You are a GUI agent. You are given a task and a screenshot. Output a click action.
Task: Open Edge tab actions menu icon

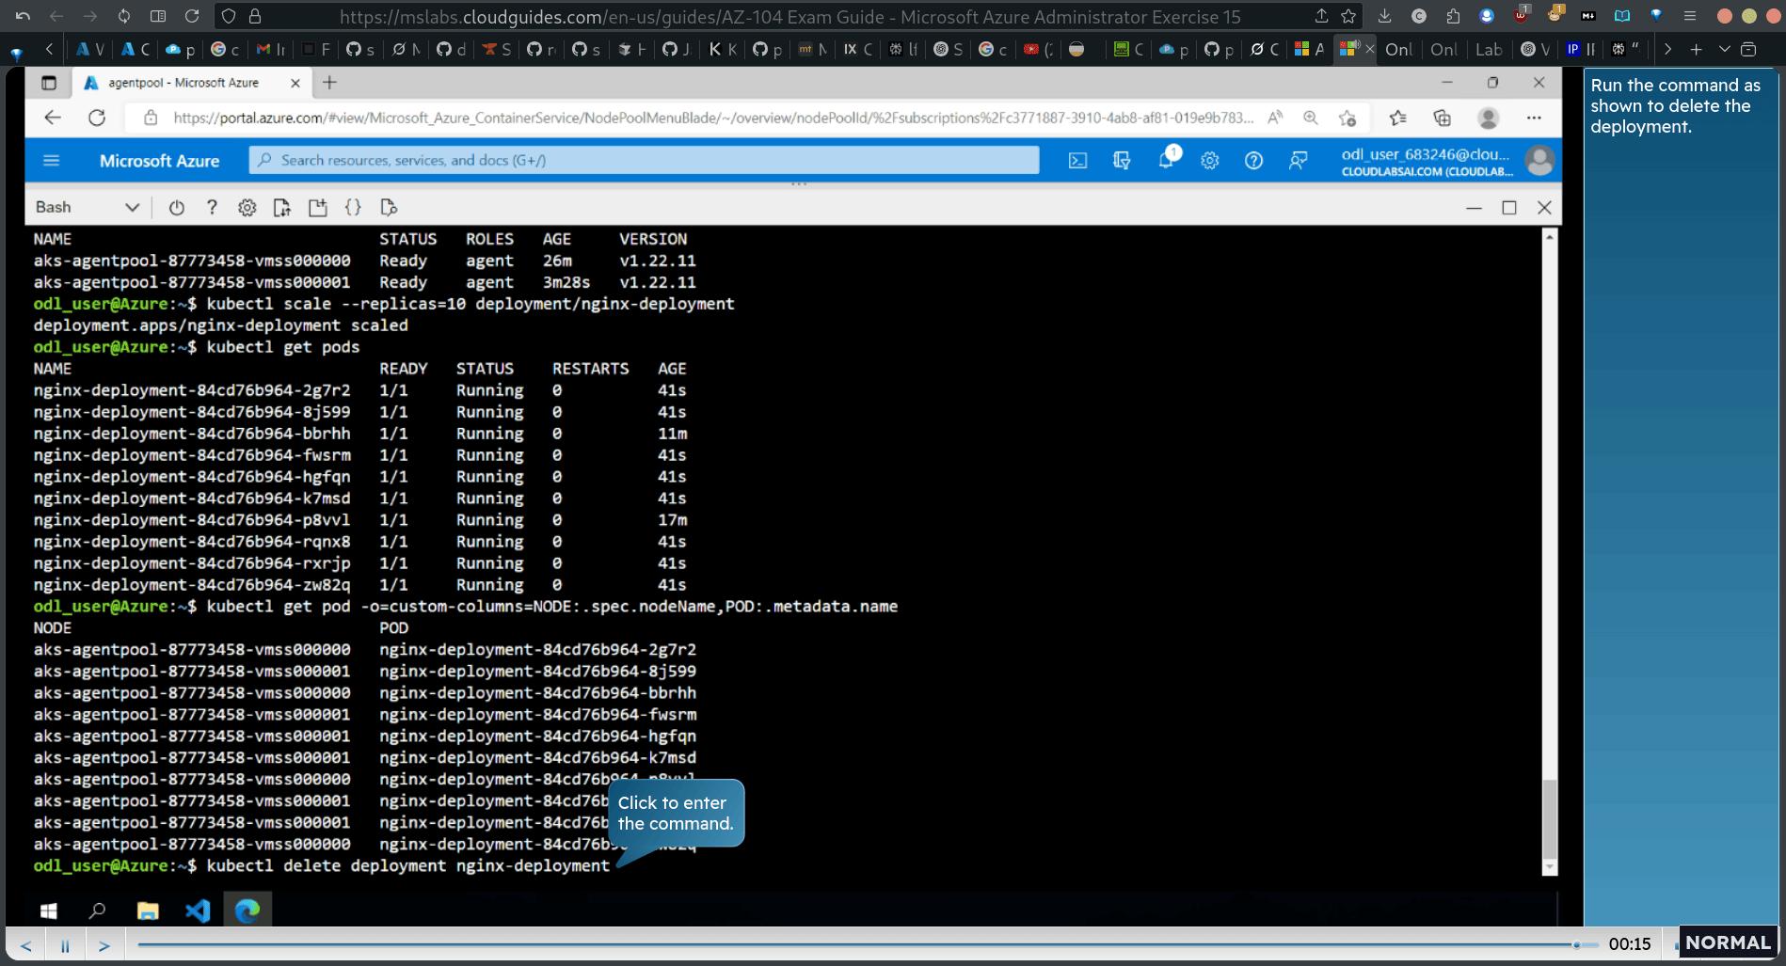pos(49,83)
